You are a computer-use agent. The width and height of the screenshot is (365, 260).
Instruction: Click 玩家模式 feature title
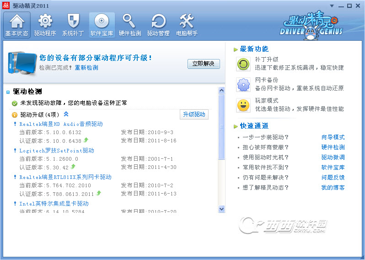[267, 101]
